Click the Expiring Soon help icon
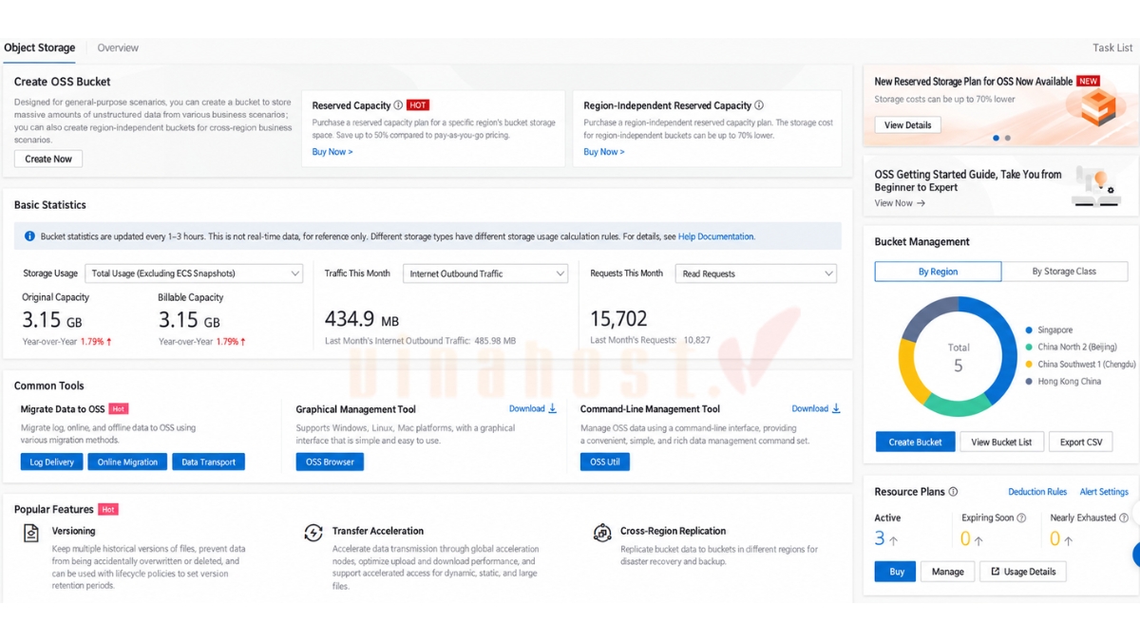 [1021, 518]
